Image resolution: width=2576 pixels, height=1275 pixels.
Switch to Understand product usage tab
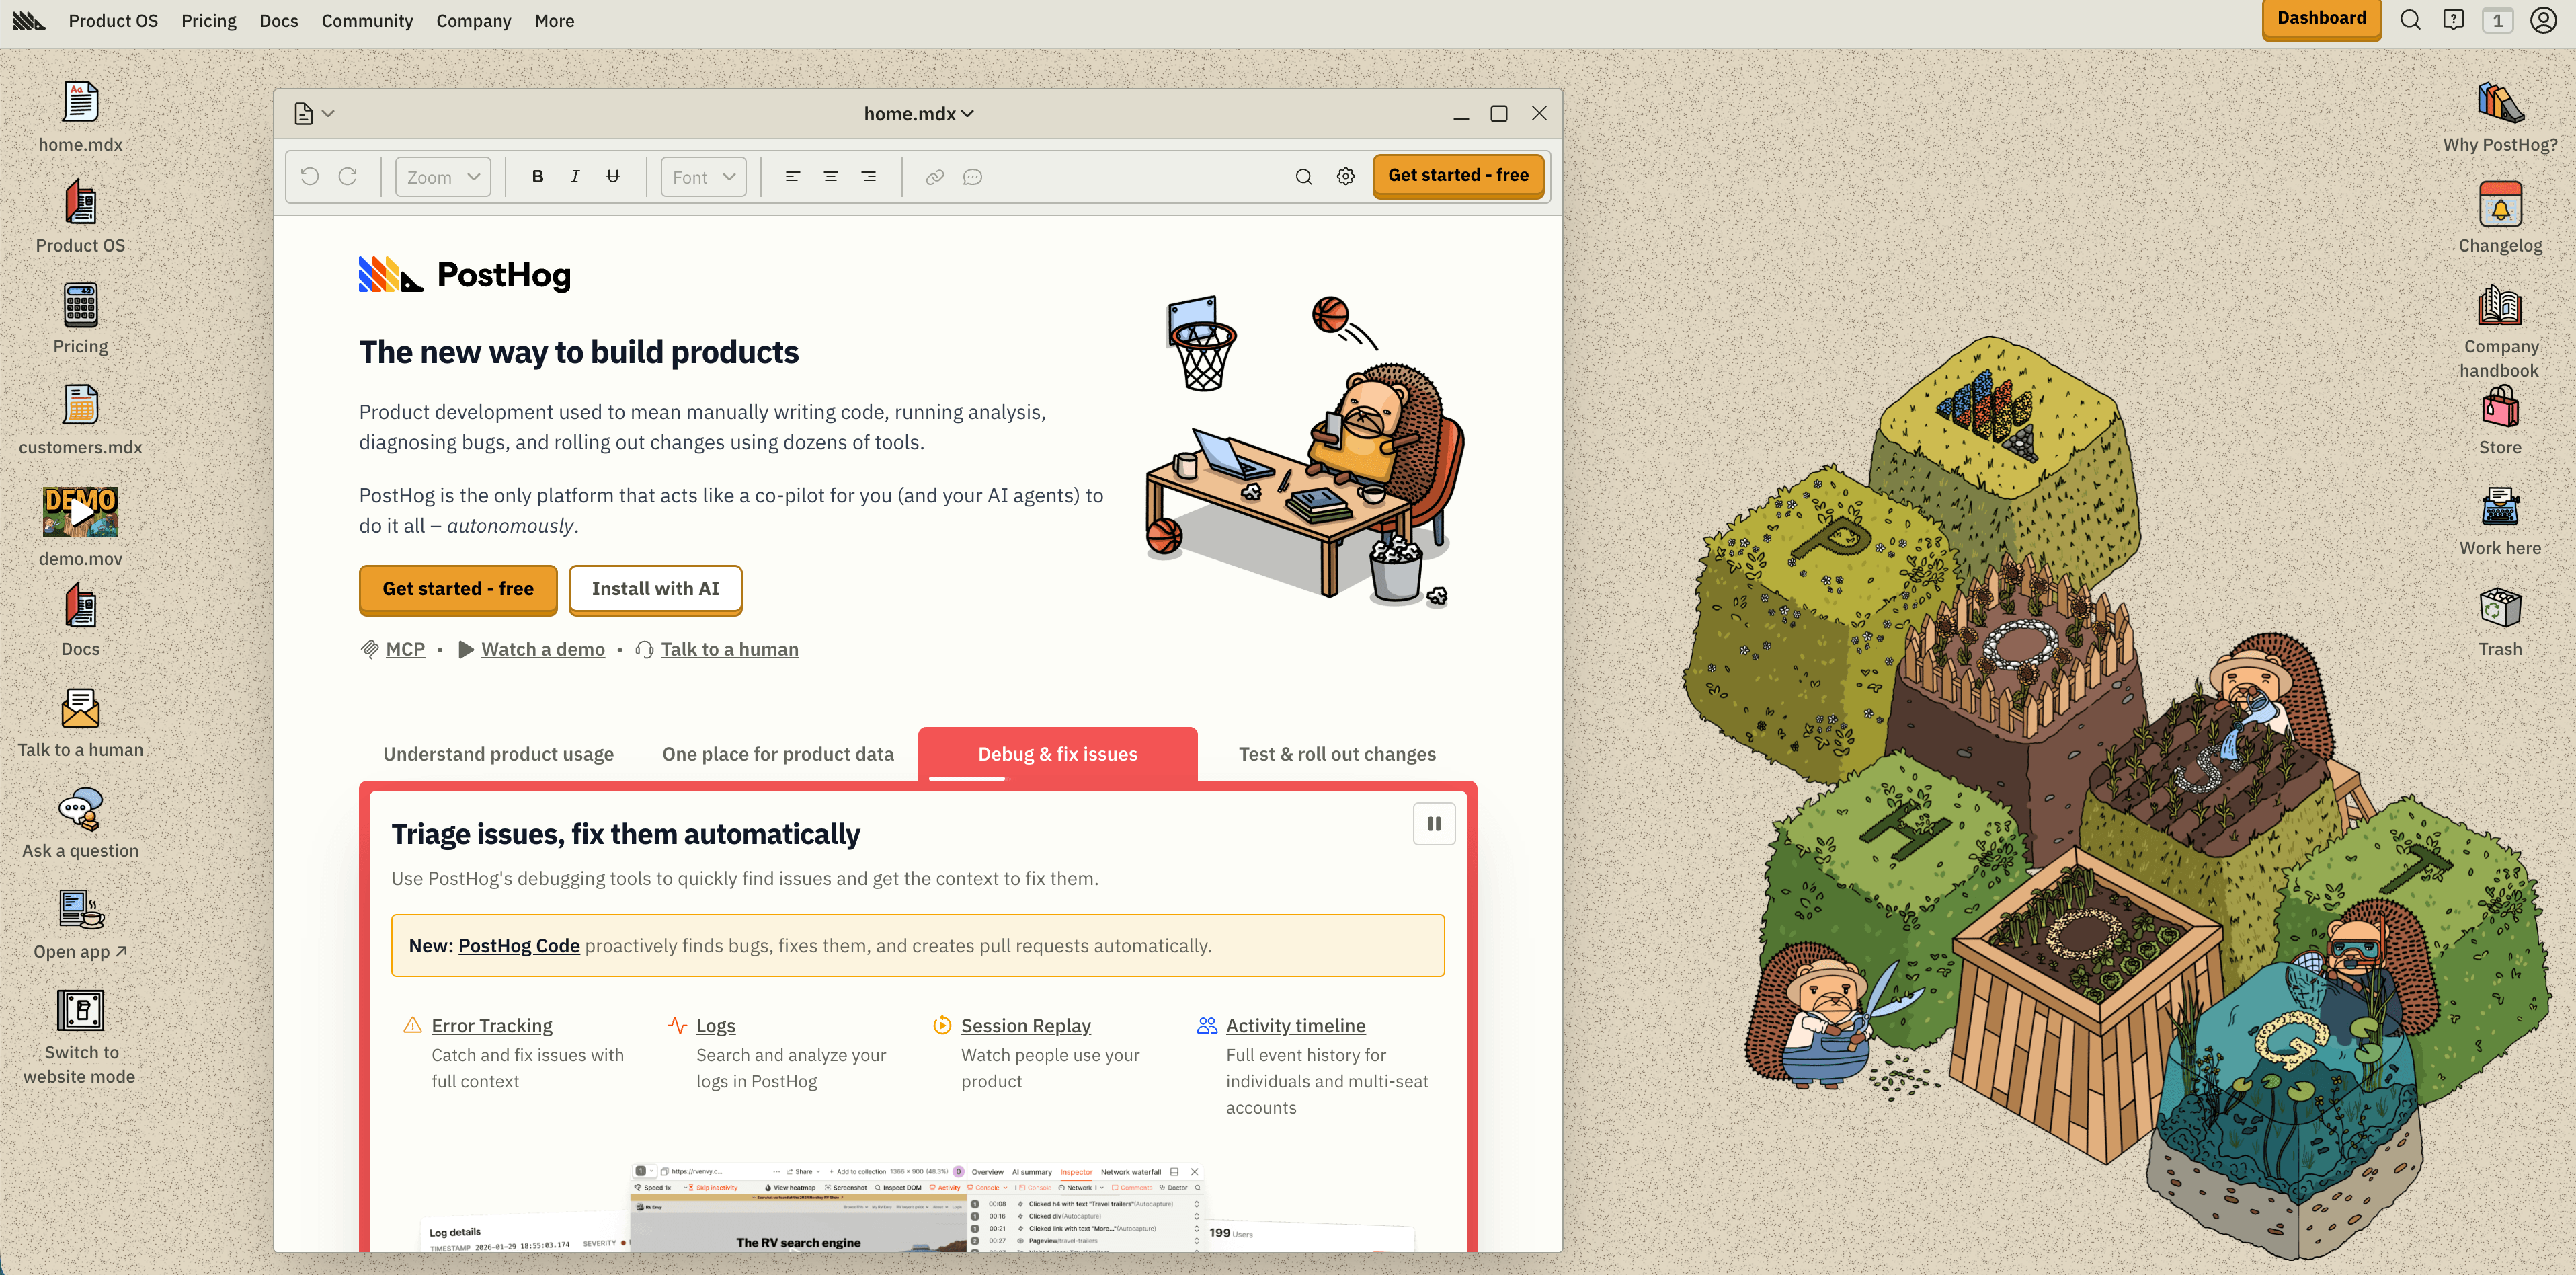pyautogui.click(x=498, y=754)
